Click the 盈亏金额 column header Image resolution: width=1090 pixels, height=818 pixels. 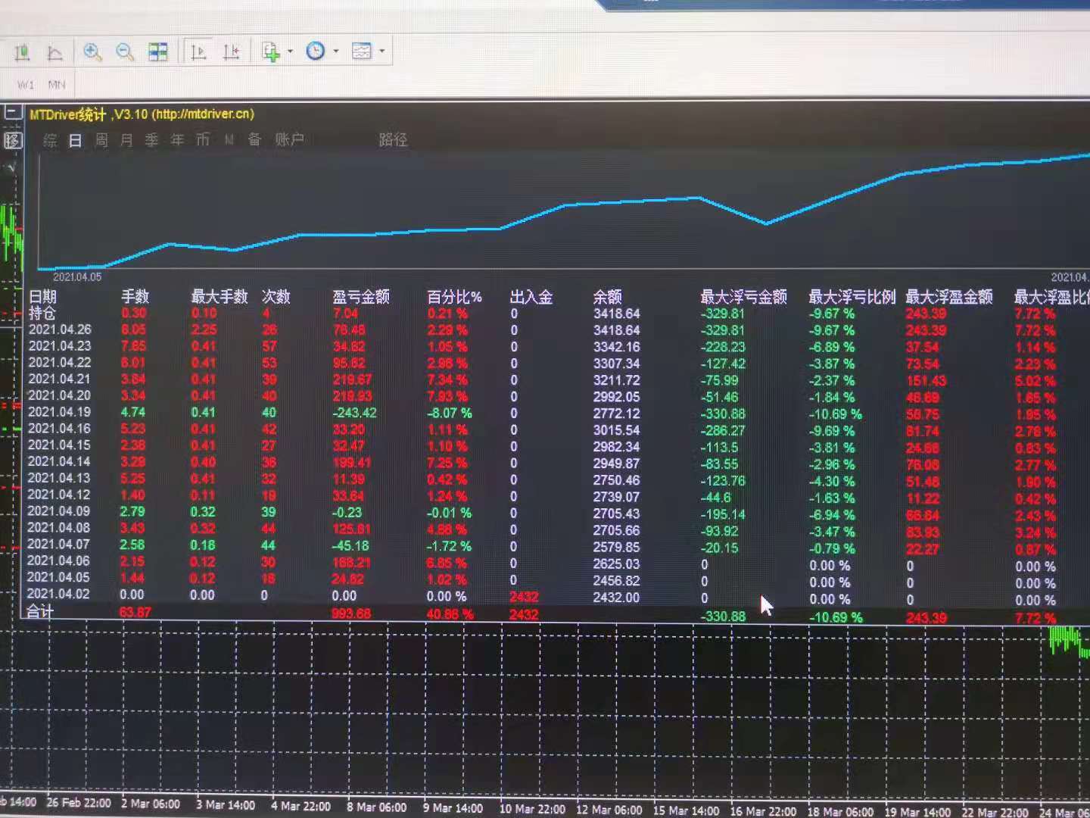tap(361, 296)
